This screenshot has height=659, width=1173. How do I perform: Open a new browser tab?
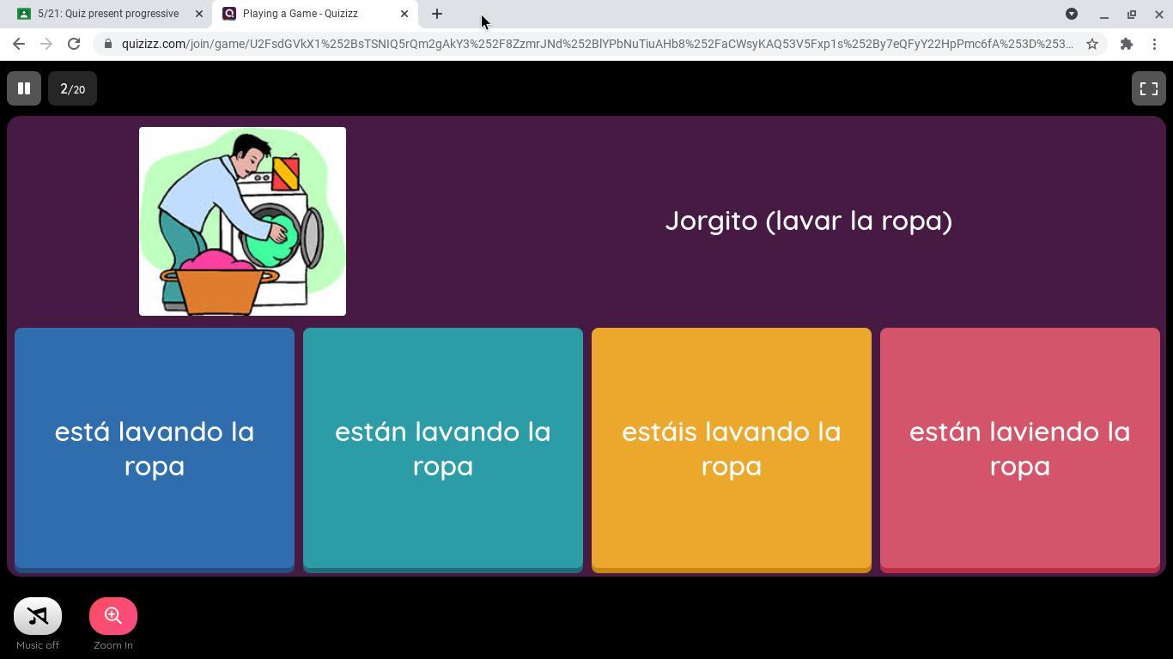coord(437,14)
